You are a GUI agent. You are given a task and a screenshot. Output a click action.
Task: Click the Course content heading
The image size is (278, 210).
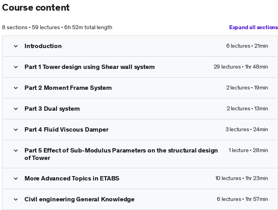click(36, 7)
